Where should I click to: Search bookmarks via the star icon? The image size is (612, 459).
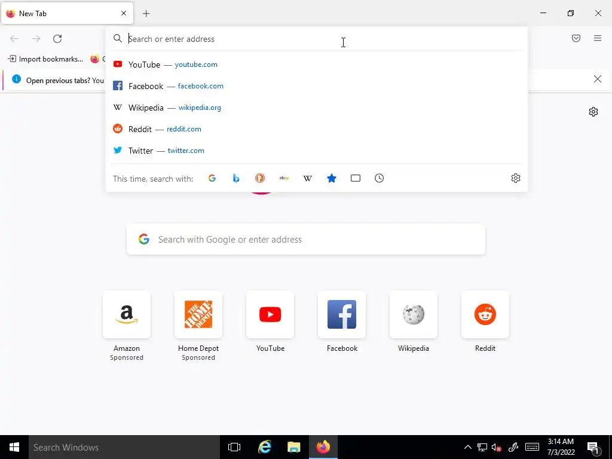coord(332,178)
